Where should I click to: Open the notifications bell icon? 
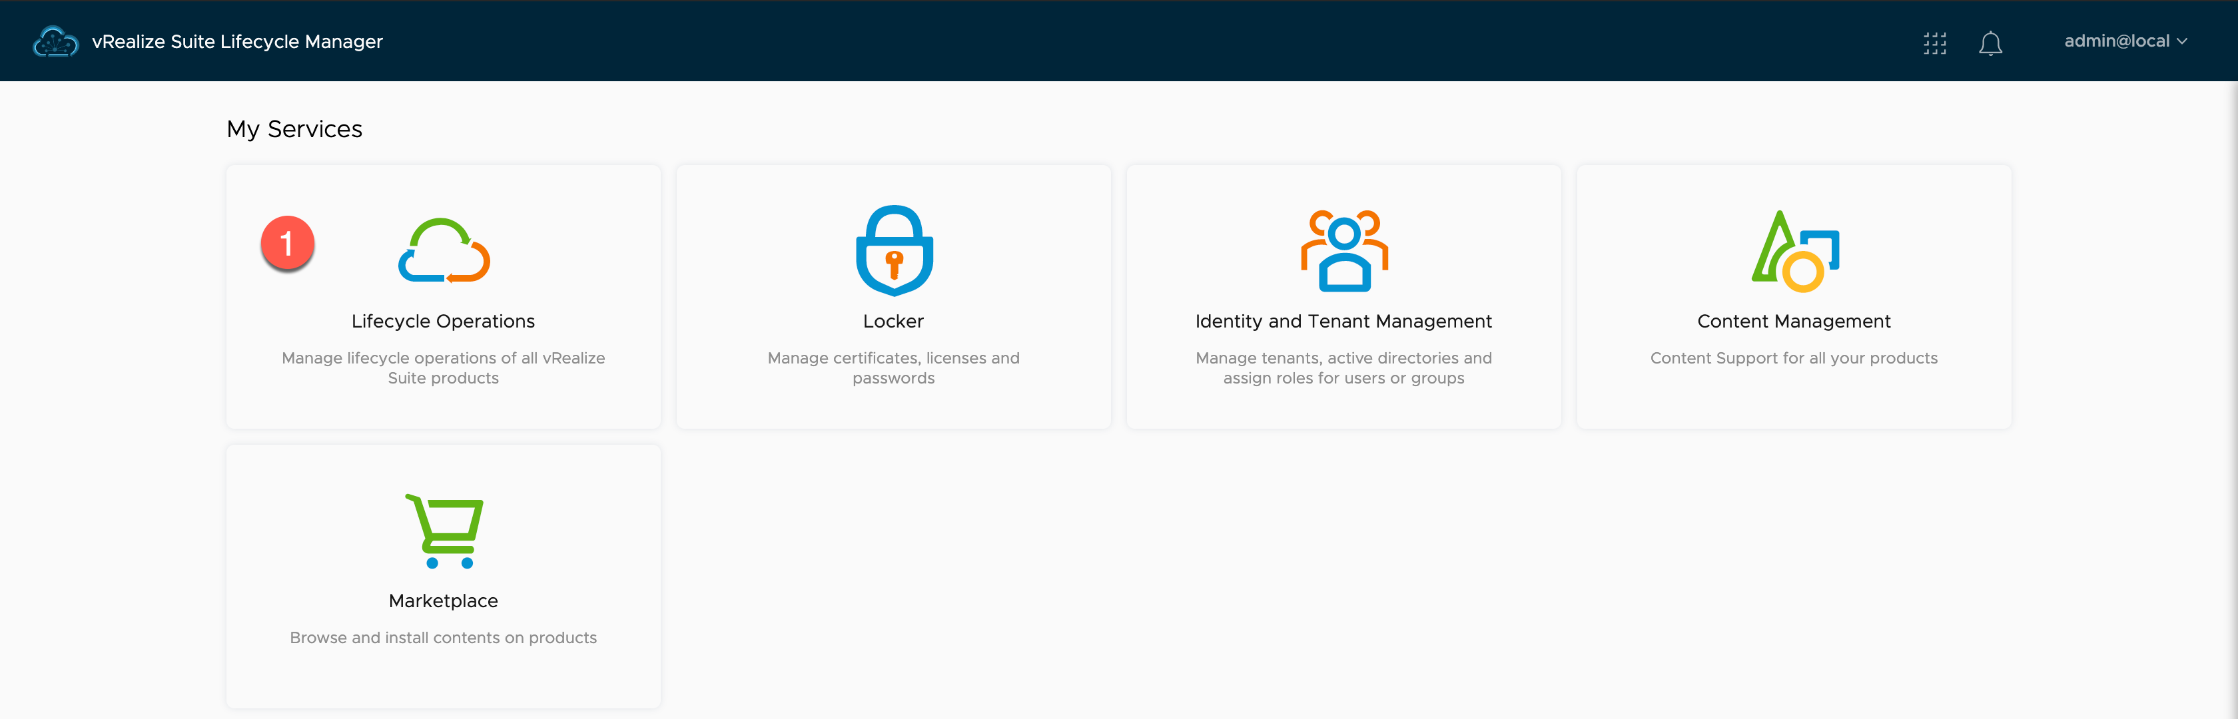[x=1990, y=43]
